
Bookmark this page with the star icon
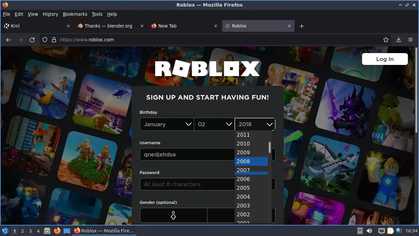[386, 40]
